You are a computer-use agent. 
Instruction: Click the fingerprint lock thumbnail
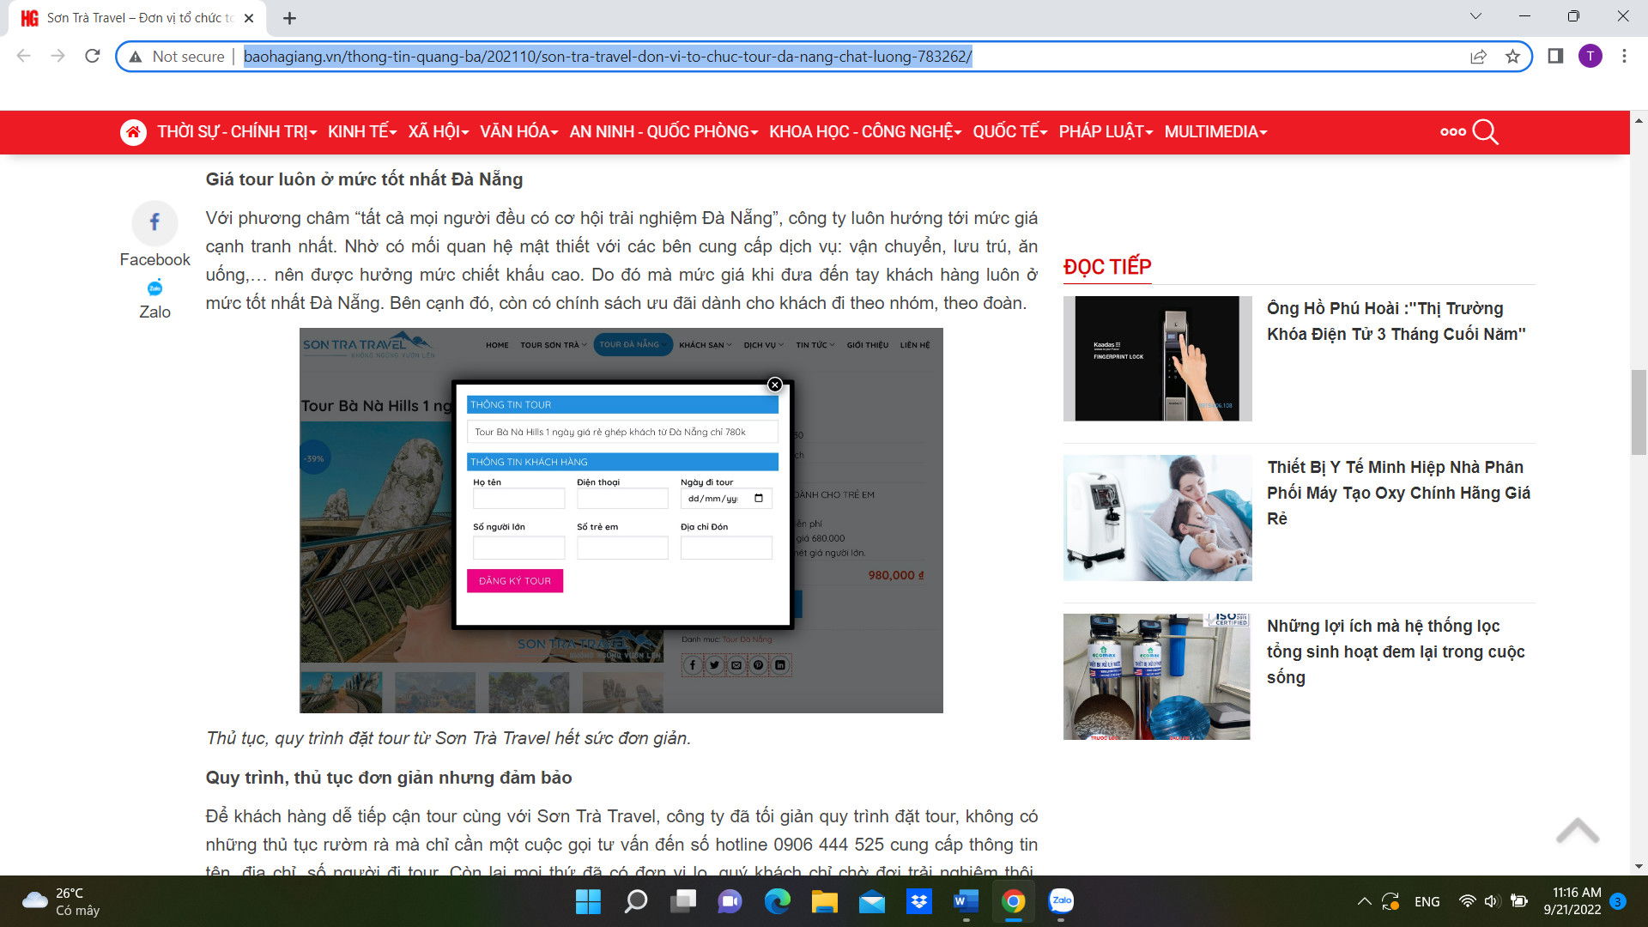pos(1157,359)
